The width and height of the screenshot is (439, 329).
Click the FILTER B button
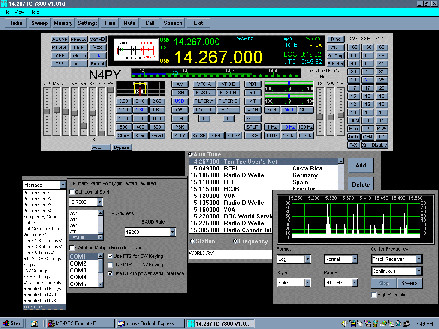(x=228, y=101)
